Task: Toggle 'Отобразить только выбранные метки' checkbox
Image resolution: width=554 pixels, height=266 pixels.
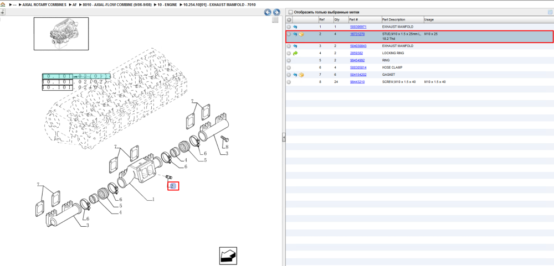Action: [290, 12]
